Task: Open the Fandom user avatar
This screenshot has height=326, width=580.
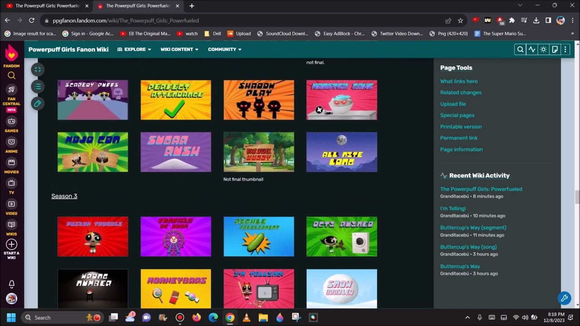Action: click(12, 299)
